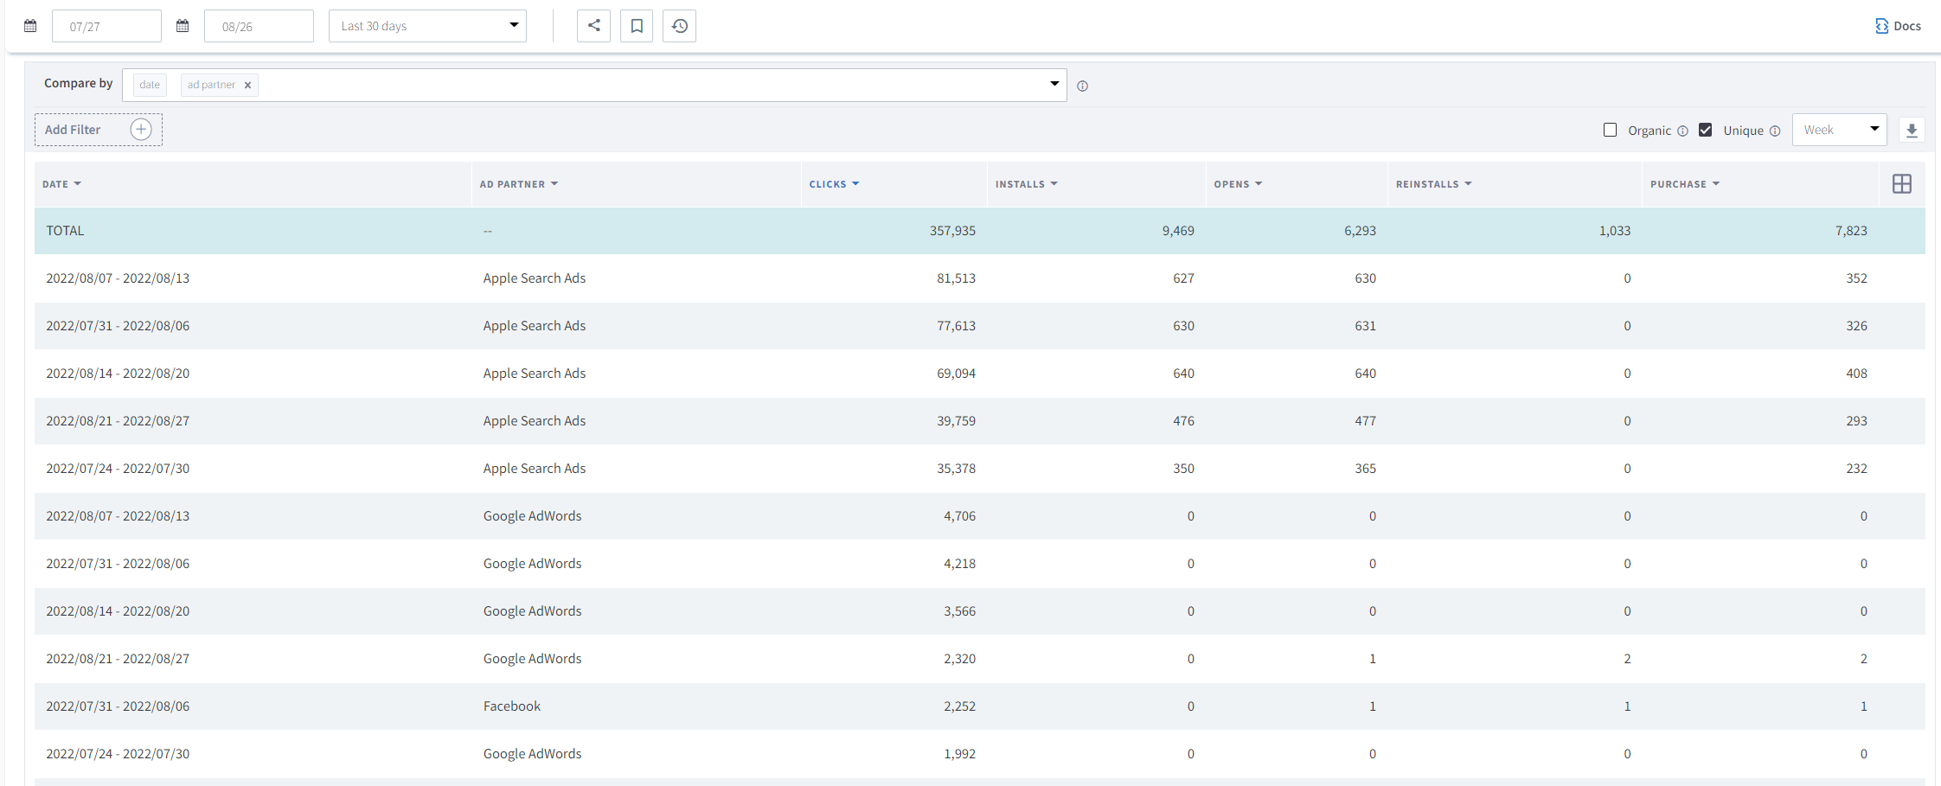Click clicks value 1,992
This screenshot has width=1941, height=786.
(959, 754)
